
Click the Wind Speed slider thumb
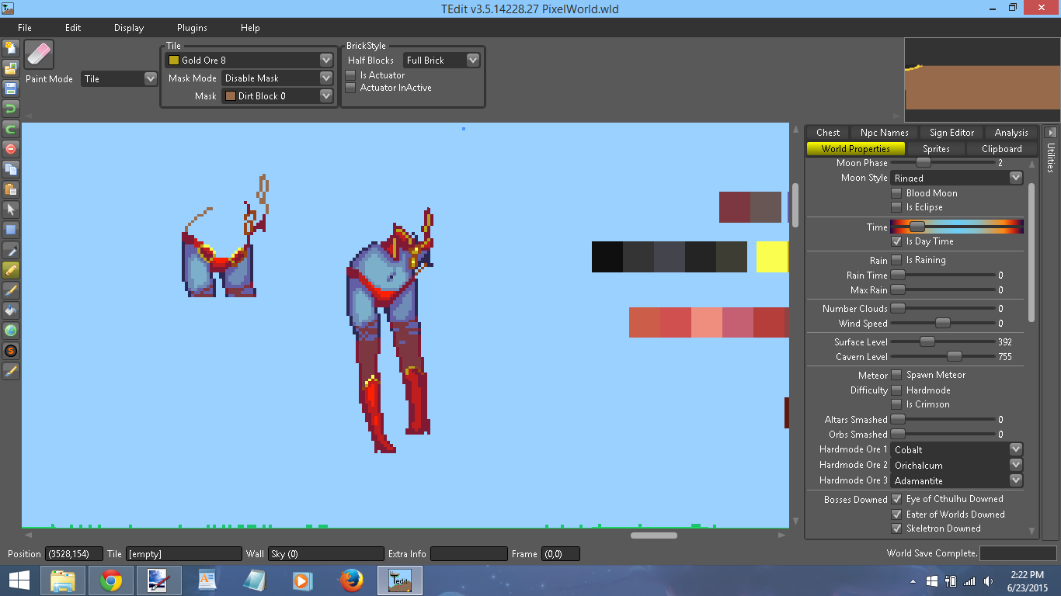pos(943,324)
